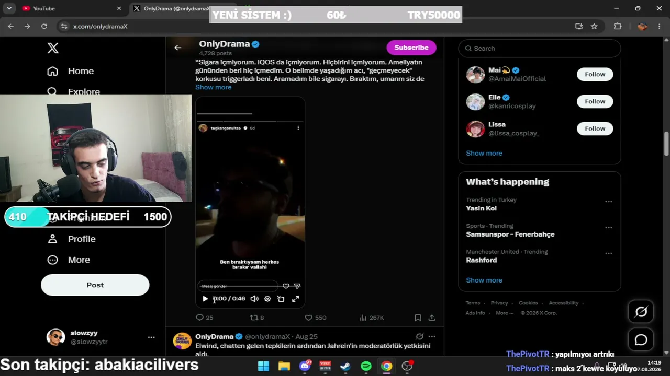
Task: Expand tweet text with Show more
Action: [213, 87]
